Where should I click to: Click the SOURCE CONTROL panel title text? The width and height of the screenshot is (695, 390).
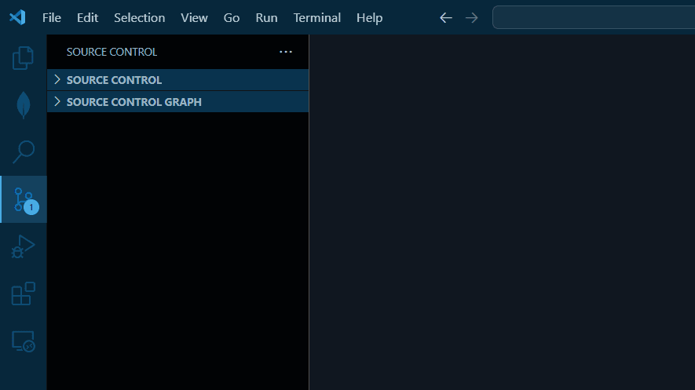112,52
